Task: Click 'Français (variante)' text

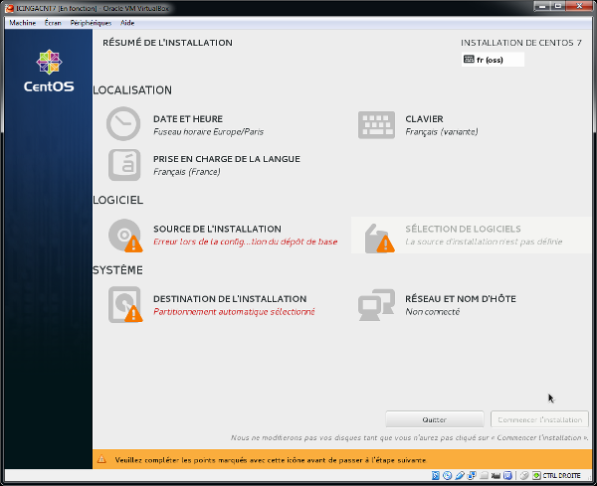Action: click(x=441, y=132)
